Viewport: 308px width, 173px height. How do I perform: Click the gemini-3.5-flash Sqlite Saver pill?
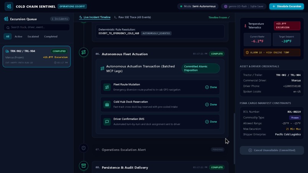244,6
